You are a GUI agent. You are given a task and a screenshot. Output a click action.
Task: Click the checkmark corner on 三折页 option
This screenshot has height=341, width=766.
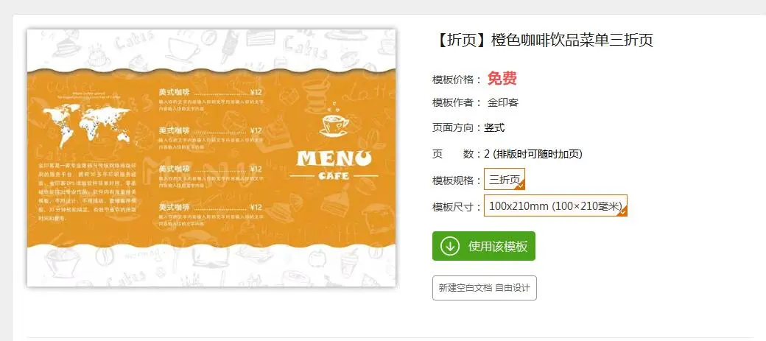(521, 185)
